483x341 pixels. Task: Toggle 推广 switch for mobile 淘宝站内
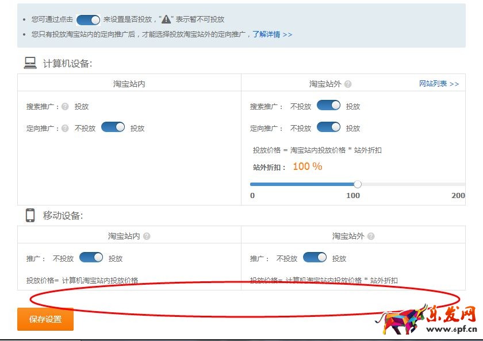click(x=92, y=258)
